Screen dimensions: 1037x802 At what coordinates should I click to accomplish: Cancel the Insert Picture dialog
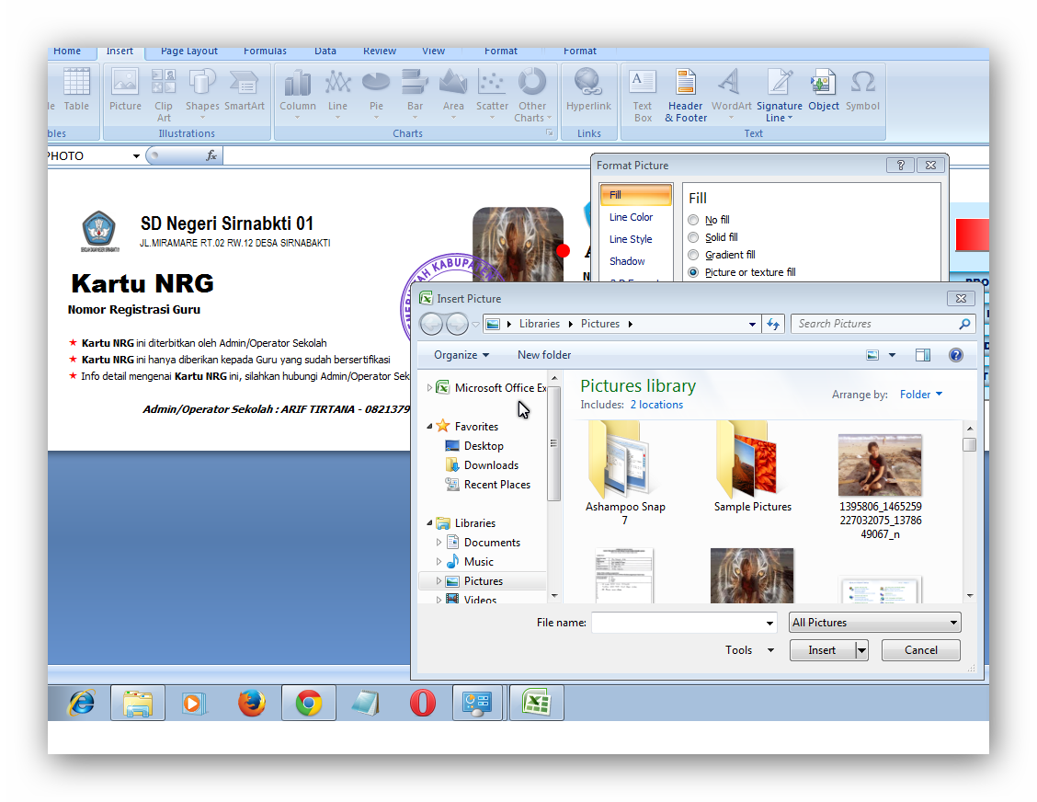click(920, 649)
